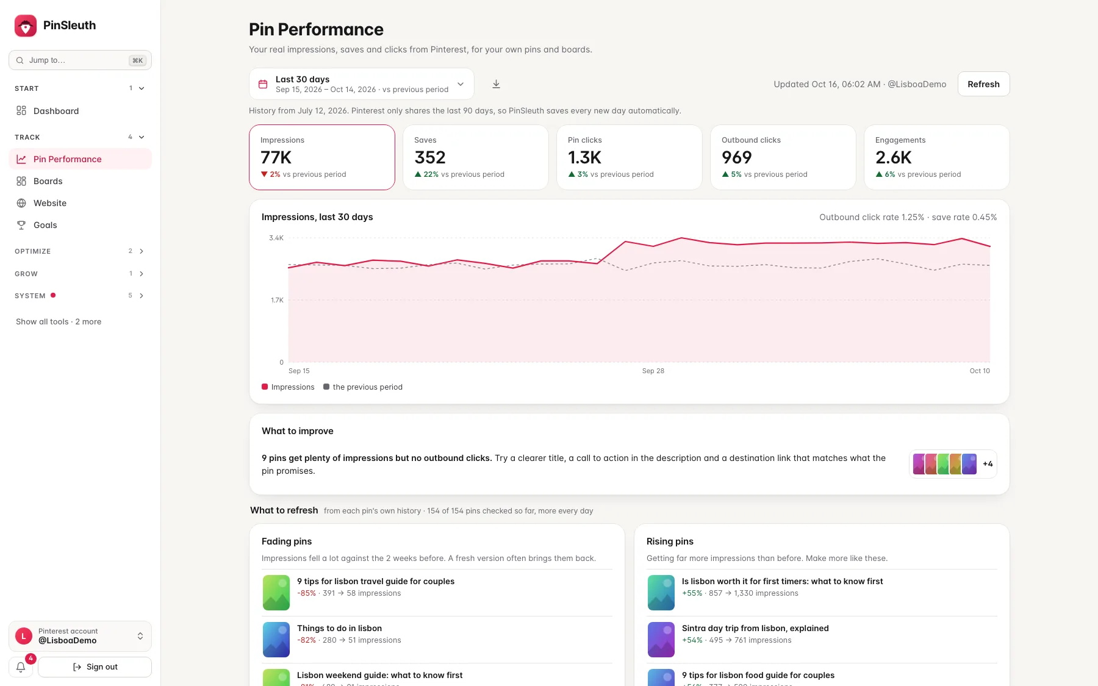
Task: Open the Last 30 days date range dropdown
Action: 362,84
